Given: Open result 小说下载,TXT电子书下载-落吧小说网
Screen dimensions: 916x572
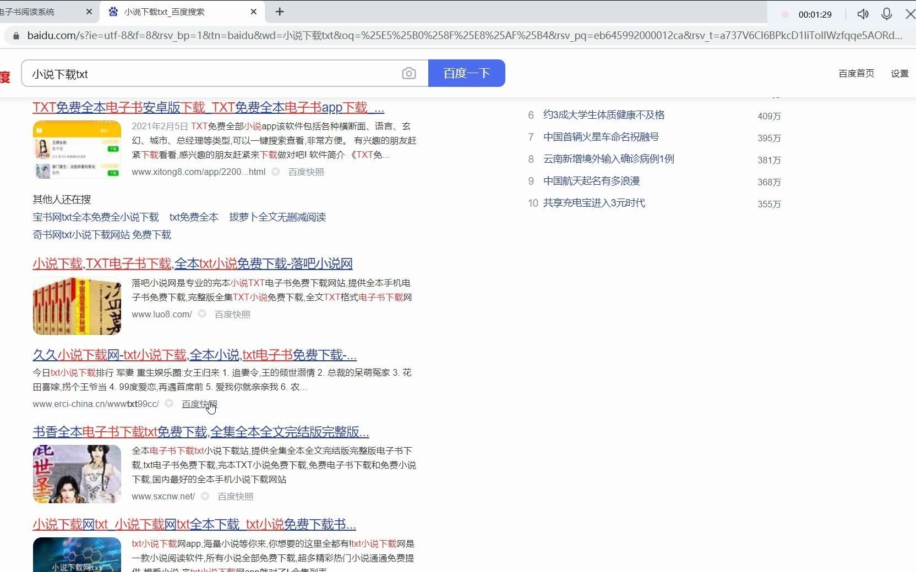Looking at the screenshot, I should (193, 263).
